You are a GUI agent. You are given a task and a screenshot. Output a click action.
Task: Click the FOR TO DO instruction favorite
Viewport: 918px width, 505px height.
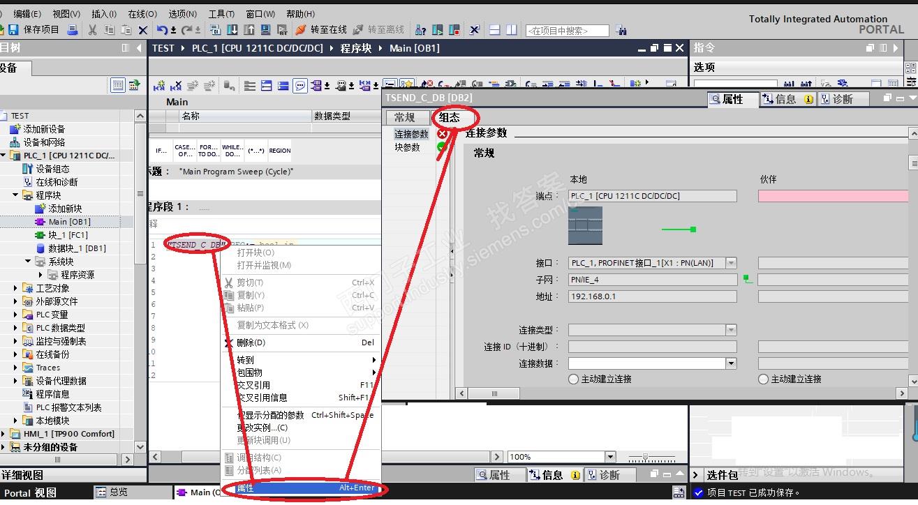click(208, 151)
